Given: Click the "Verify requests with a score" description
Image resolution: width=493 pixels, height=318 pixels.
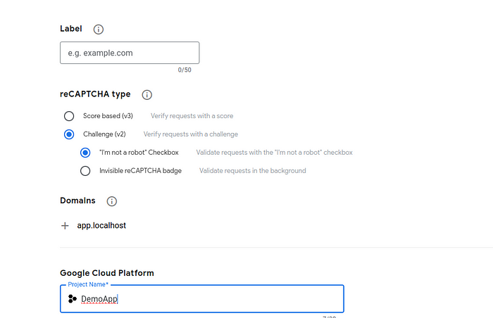Looking at the screenshot, I should [192, 116].
